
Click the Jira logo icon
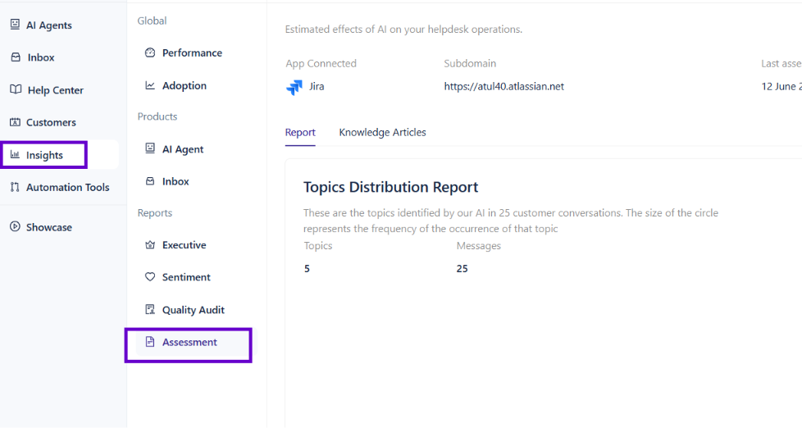tap(294, 88)
